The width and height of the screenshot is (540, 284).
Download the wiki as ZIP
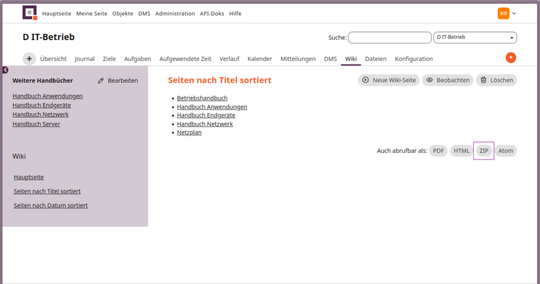click(x=484, y=151)
